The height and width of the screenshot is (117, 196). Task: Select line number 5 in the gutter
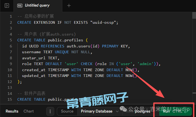pos(11,40)
